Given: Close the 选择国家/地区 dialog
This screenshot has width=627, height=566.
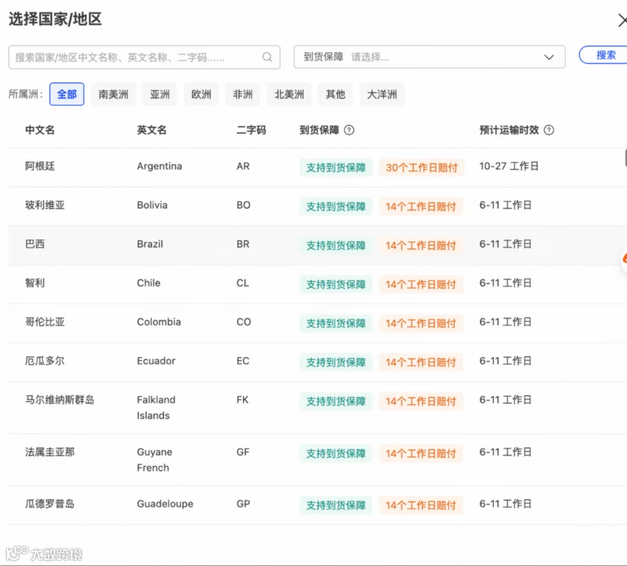Looking at the screenshot, I should 622,20.
